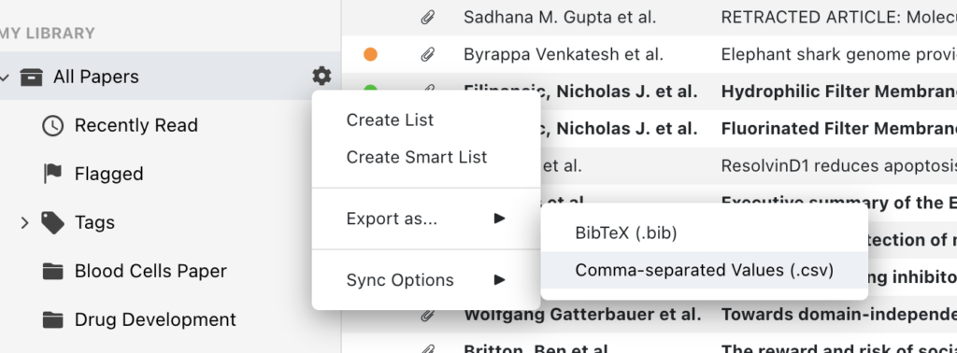Click attachment paperclip on Sadhana M. Gupta row
The height and width of the screenshot is (353, 957).
click(x=428, y=18)
